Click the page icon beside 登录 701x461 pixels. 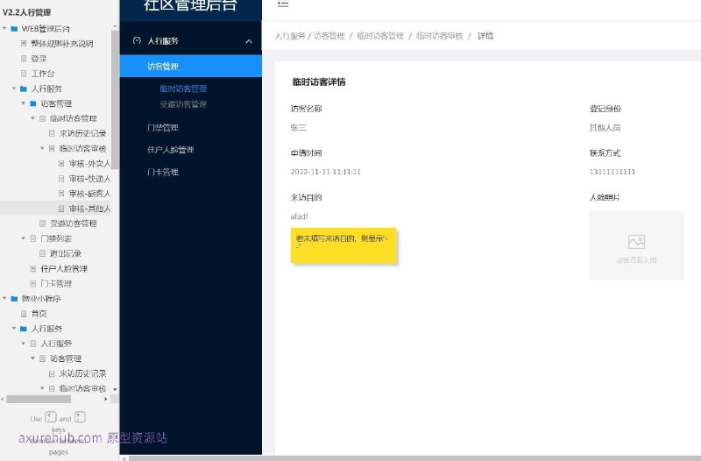24,59
